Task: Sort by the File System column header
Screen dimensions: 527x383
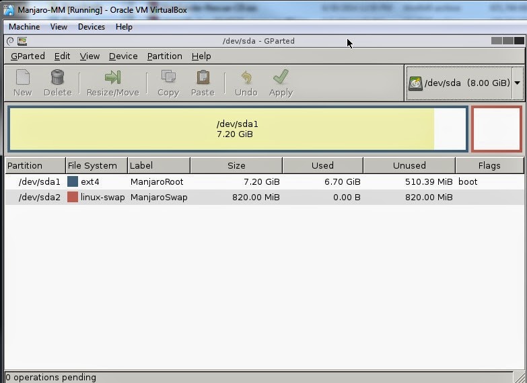Action: click(x=97, y=165)
